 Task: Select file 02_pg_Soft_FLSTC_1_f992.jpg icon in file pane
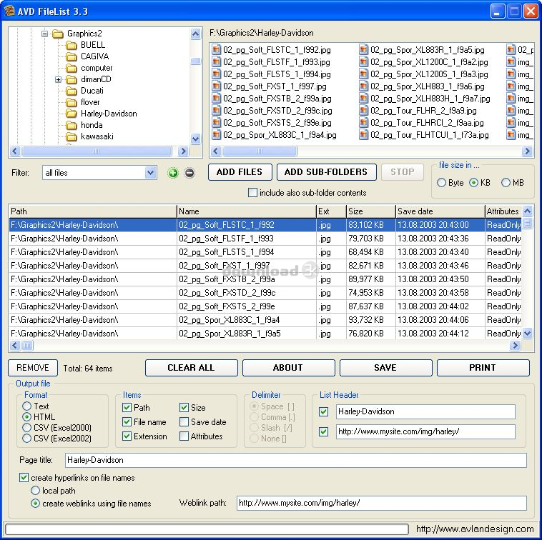point(217,51)
